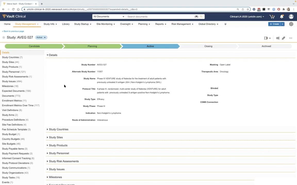Select Study Personnel (121) in sidebar
297x185 pixels.
(x=14, y=72)
